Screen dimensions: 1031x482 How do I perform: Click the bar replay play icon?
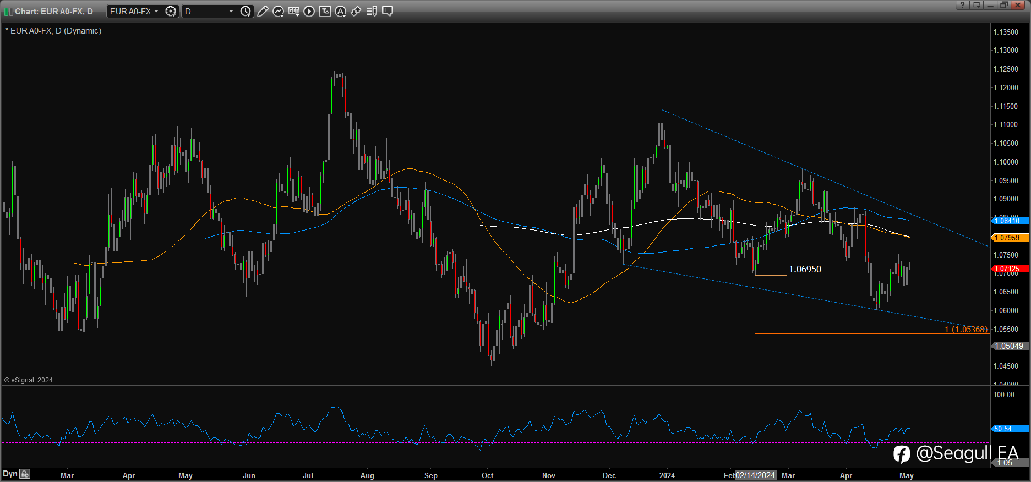pyautogui.click(x=309, y=11)
